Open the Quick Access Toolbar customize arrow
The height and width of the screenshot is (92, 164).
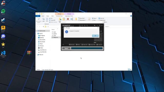[x=43, y=14]
